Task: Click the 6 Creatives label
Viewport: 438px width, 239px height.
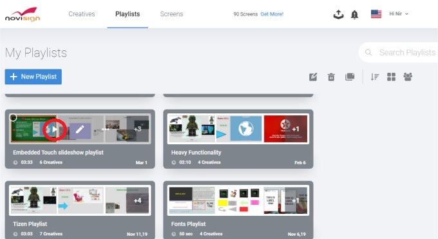Action: click(51, 162)
